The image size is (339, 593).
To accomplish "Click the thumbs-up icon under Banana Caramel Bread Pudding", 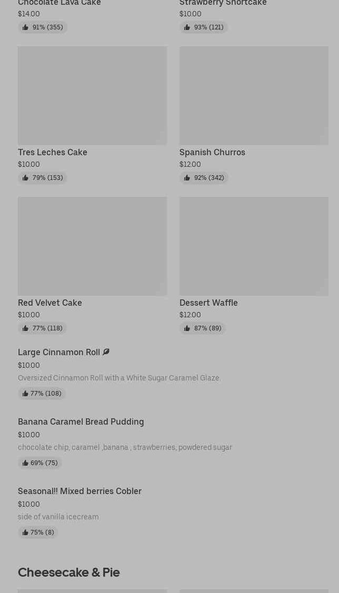I will 25,463.
